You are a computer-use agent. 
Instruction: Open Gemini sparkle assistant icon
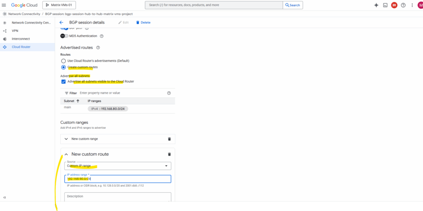376,5
